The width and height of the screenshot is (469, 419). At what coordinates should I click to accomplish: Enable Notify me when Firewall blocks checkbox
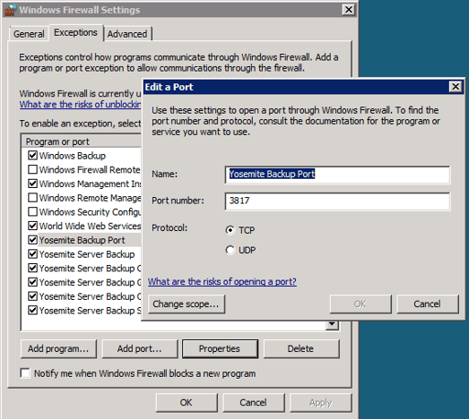26,373
